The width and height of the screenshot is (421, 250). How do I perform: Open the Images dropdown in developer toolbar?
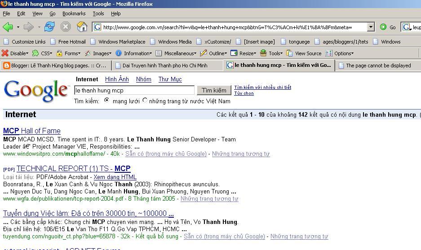[x=98, y=53]
